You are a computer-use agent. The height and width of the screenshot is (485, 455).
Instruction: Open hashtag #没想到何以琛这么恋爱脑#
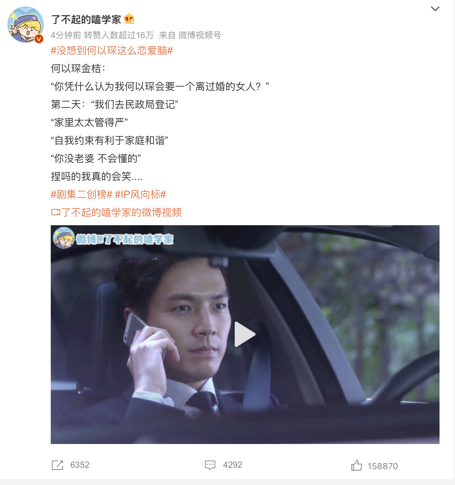pos(112,51)
